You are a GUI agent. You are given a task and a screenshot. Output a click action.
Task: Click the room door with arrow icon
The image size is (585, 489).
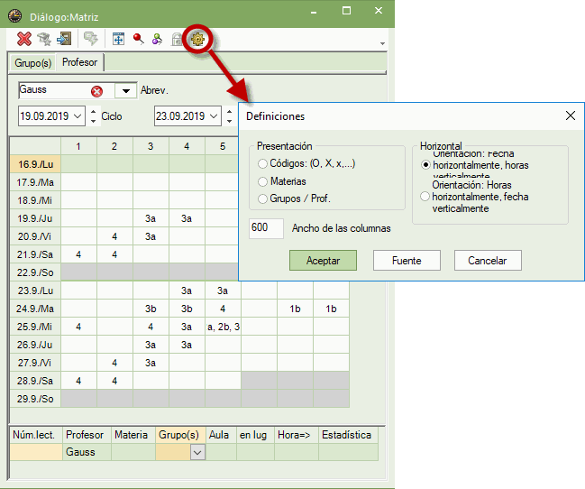(x=64, y=39)
